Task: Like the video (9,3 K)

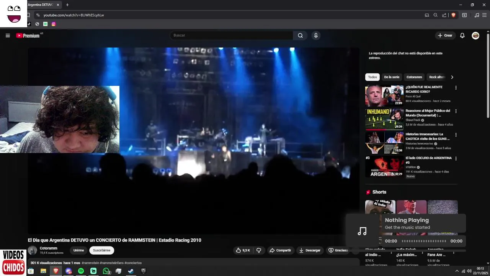Action: 243,250
